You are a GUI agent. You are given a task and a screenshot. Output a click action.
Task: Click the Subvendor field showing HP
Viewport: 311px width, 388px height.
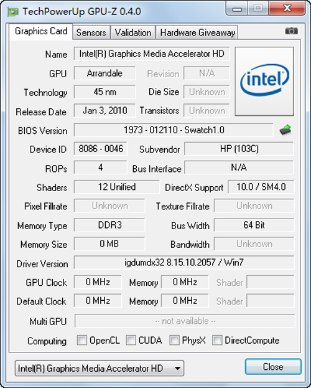[239, 149]
